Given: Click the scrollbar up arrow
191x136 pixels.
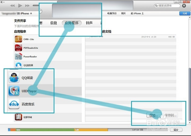Looking at the screenshot, I should [x=190, y=18].
